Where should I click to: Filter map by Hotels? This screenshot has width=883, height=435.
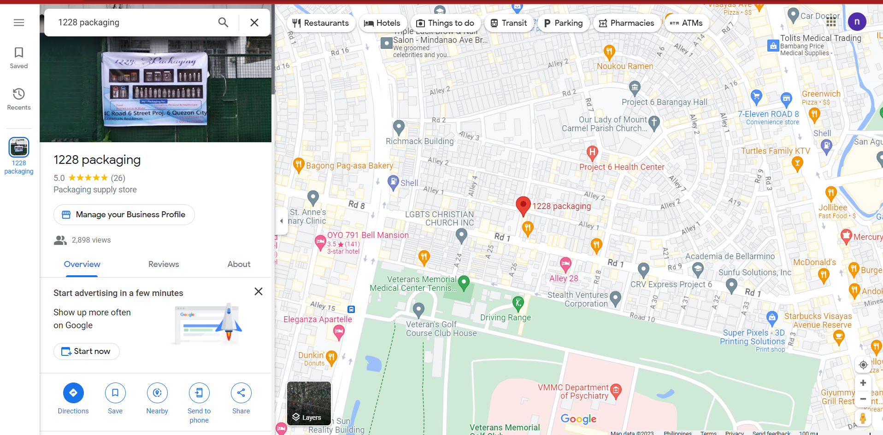(x=382, y=23)
